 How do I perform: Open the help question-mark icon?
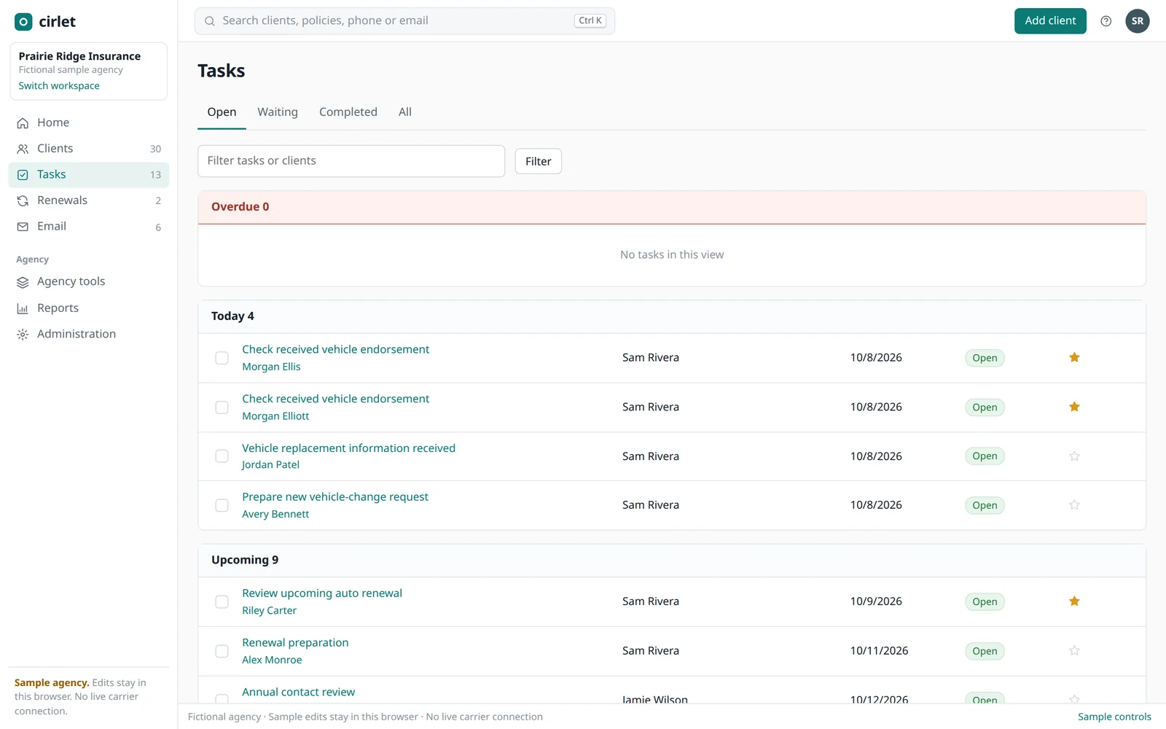[x=1106, y=21]
